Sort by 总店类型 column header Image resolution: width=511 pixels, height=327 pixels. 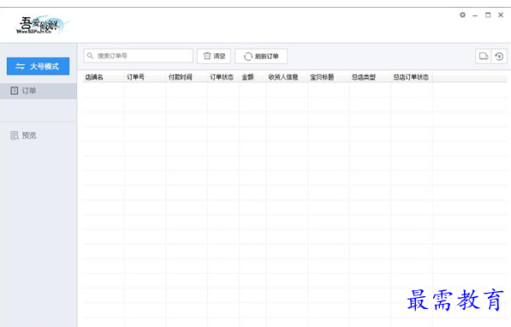coord(371,77)
